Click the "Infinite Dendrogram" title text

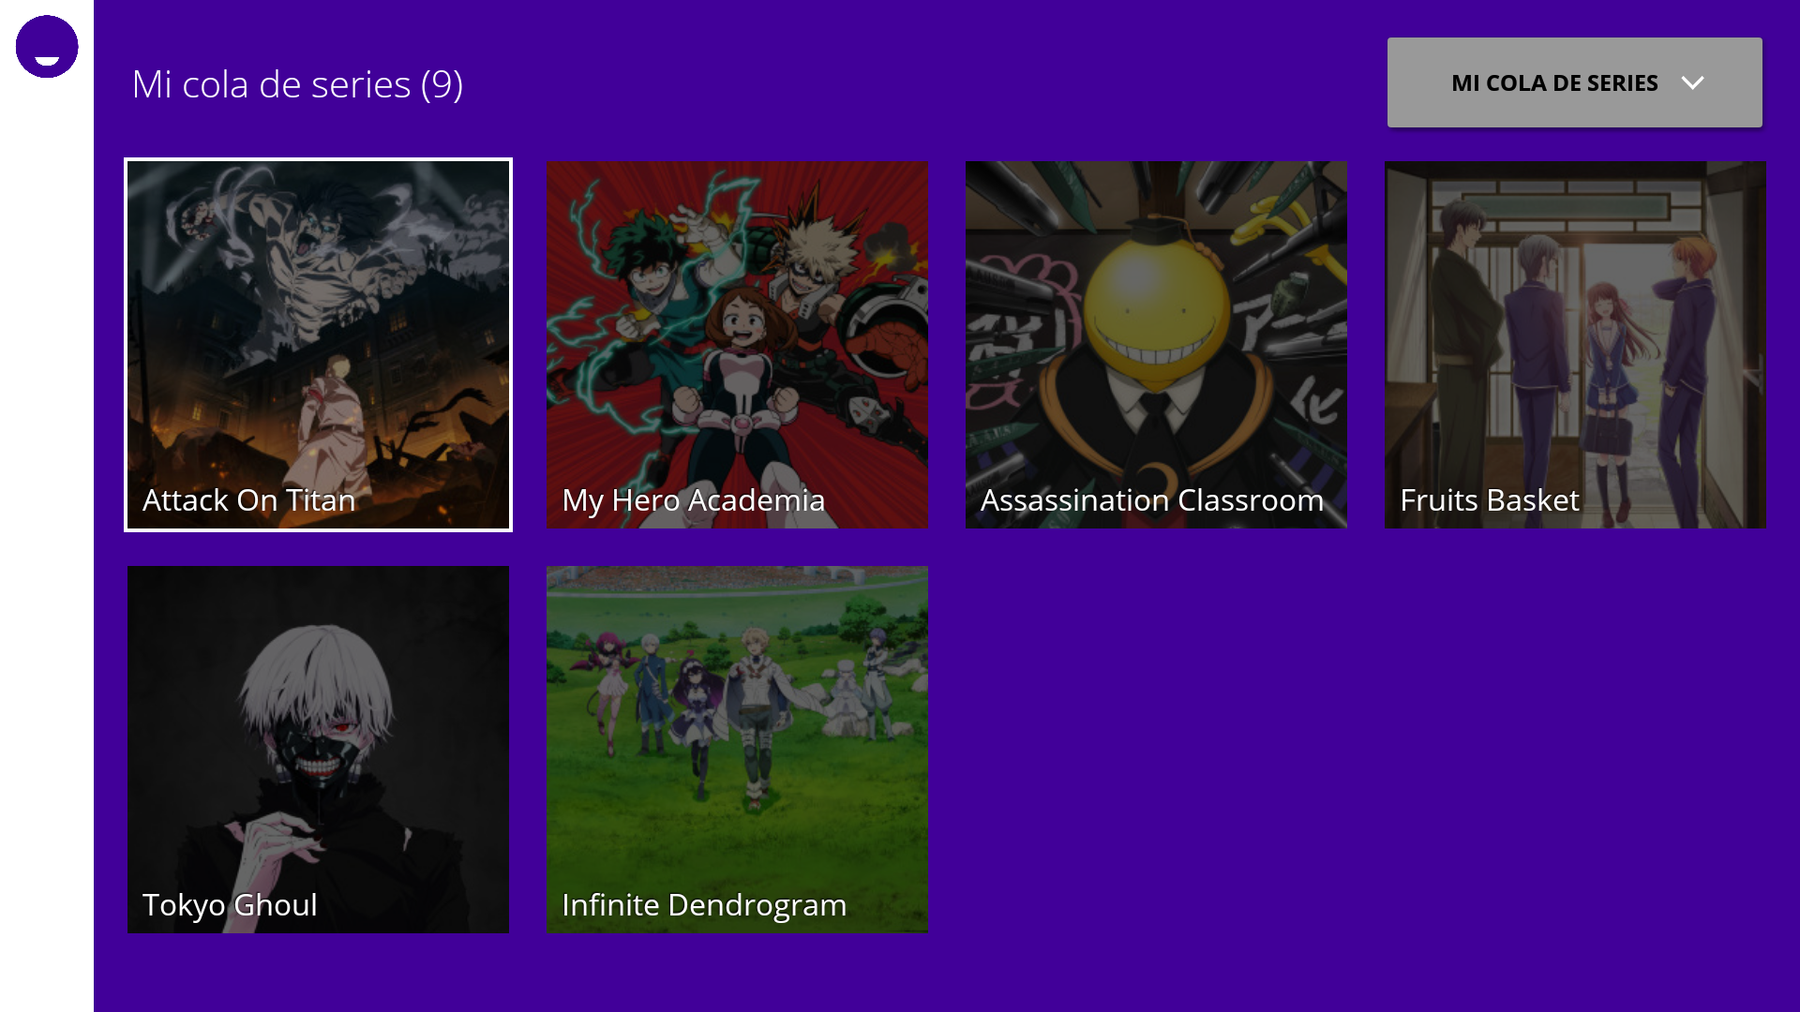tap(704, 905)
